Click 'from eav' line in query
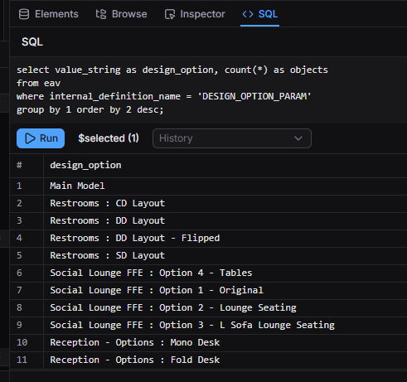 (x=38, y=83)
